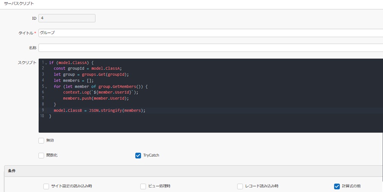
Task: Enable サイト設定の読み込み時 condition
Action: tap(46, 186)
